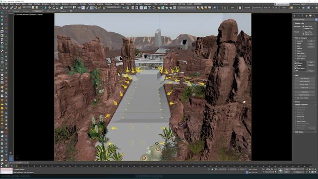Toggle the Cameras hide category checkbox
Viewport: 318px width, 179px height.
[x=296, y=49]
